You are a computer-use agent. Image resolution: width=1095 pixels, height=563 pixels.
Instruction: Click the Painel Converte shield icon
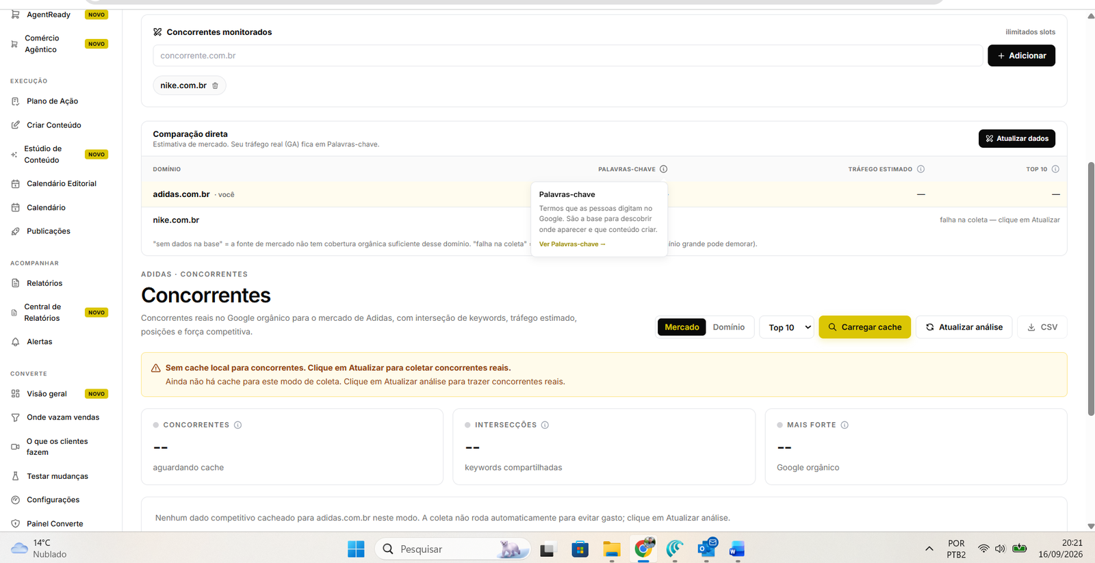(x=15, y=524)
